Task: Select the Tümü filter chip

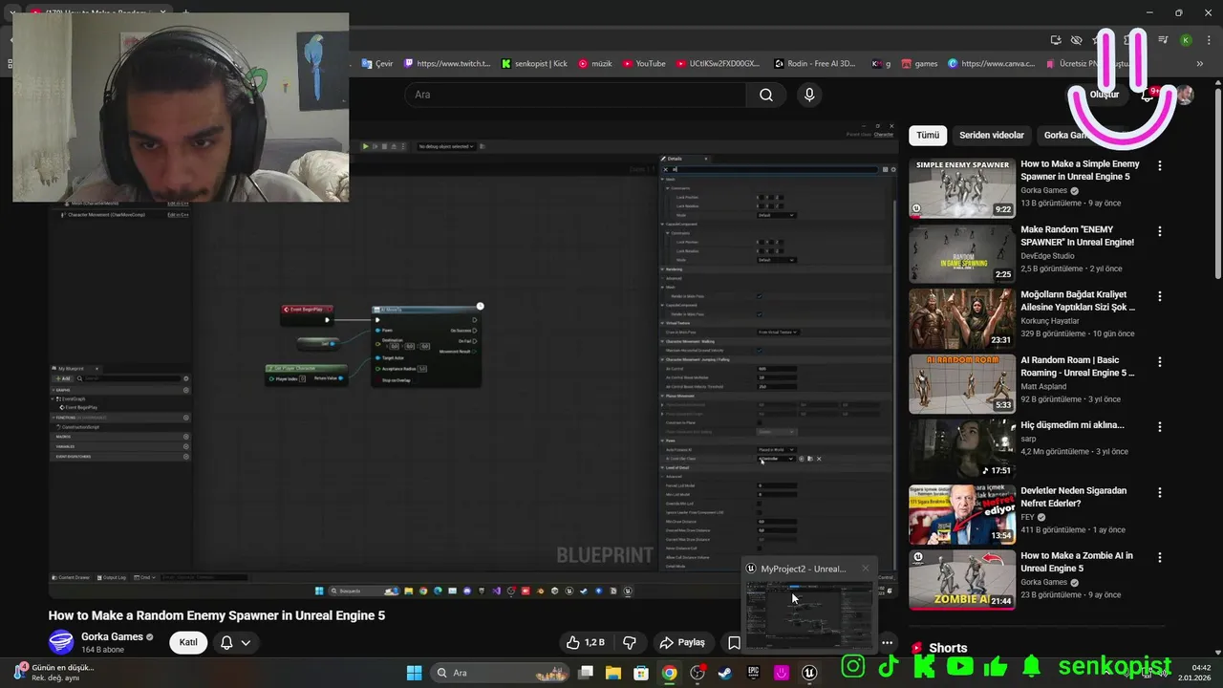Action: pos(928,136)
